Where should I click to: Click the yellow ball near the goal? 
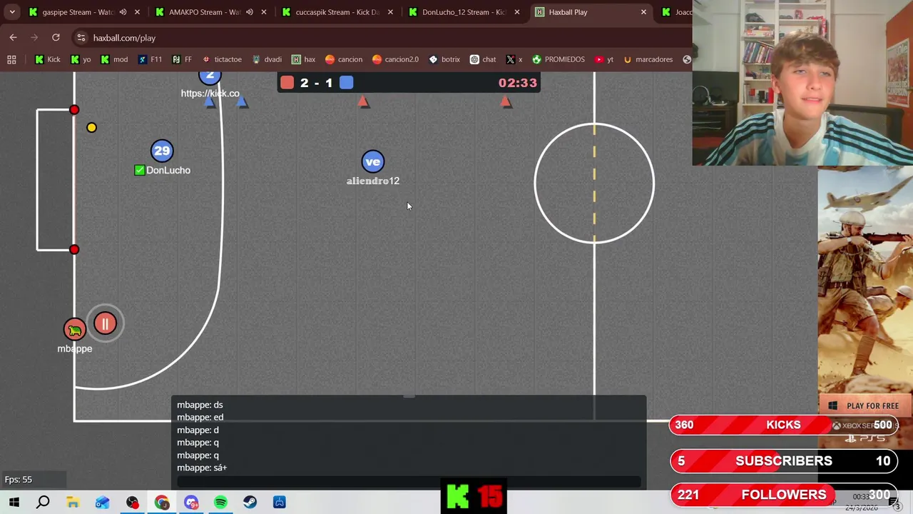click(x=91, y=127)
